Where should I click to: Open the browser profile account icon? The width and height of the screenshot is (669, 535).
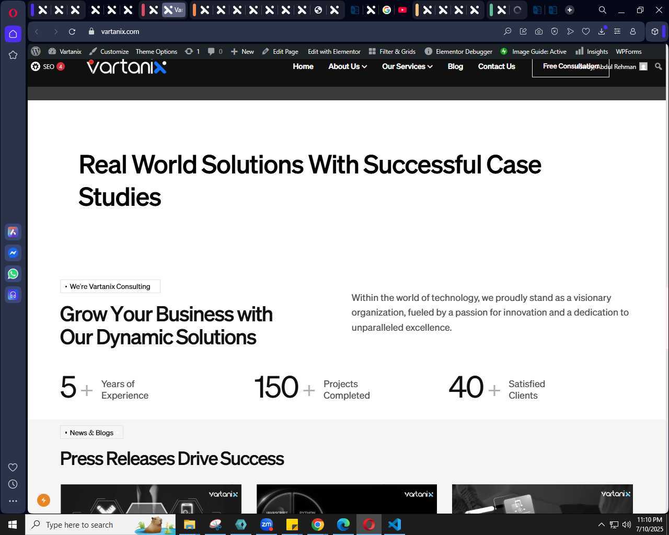click(x=633, y=32)
